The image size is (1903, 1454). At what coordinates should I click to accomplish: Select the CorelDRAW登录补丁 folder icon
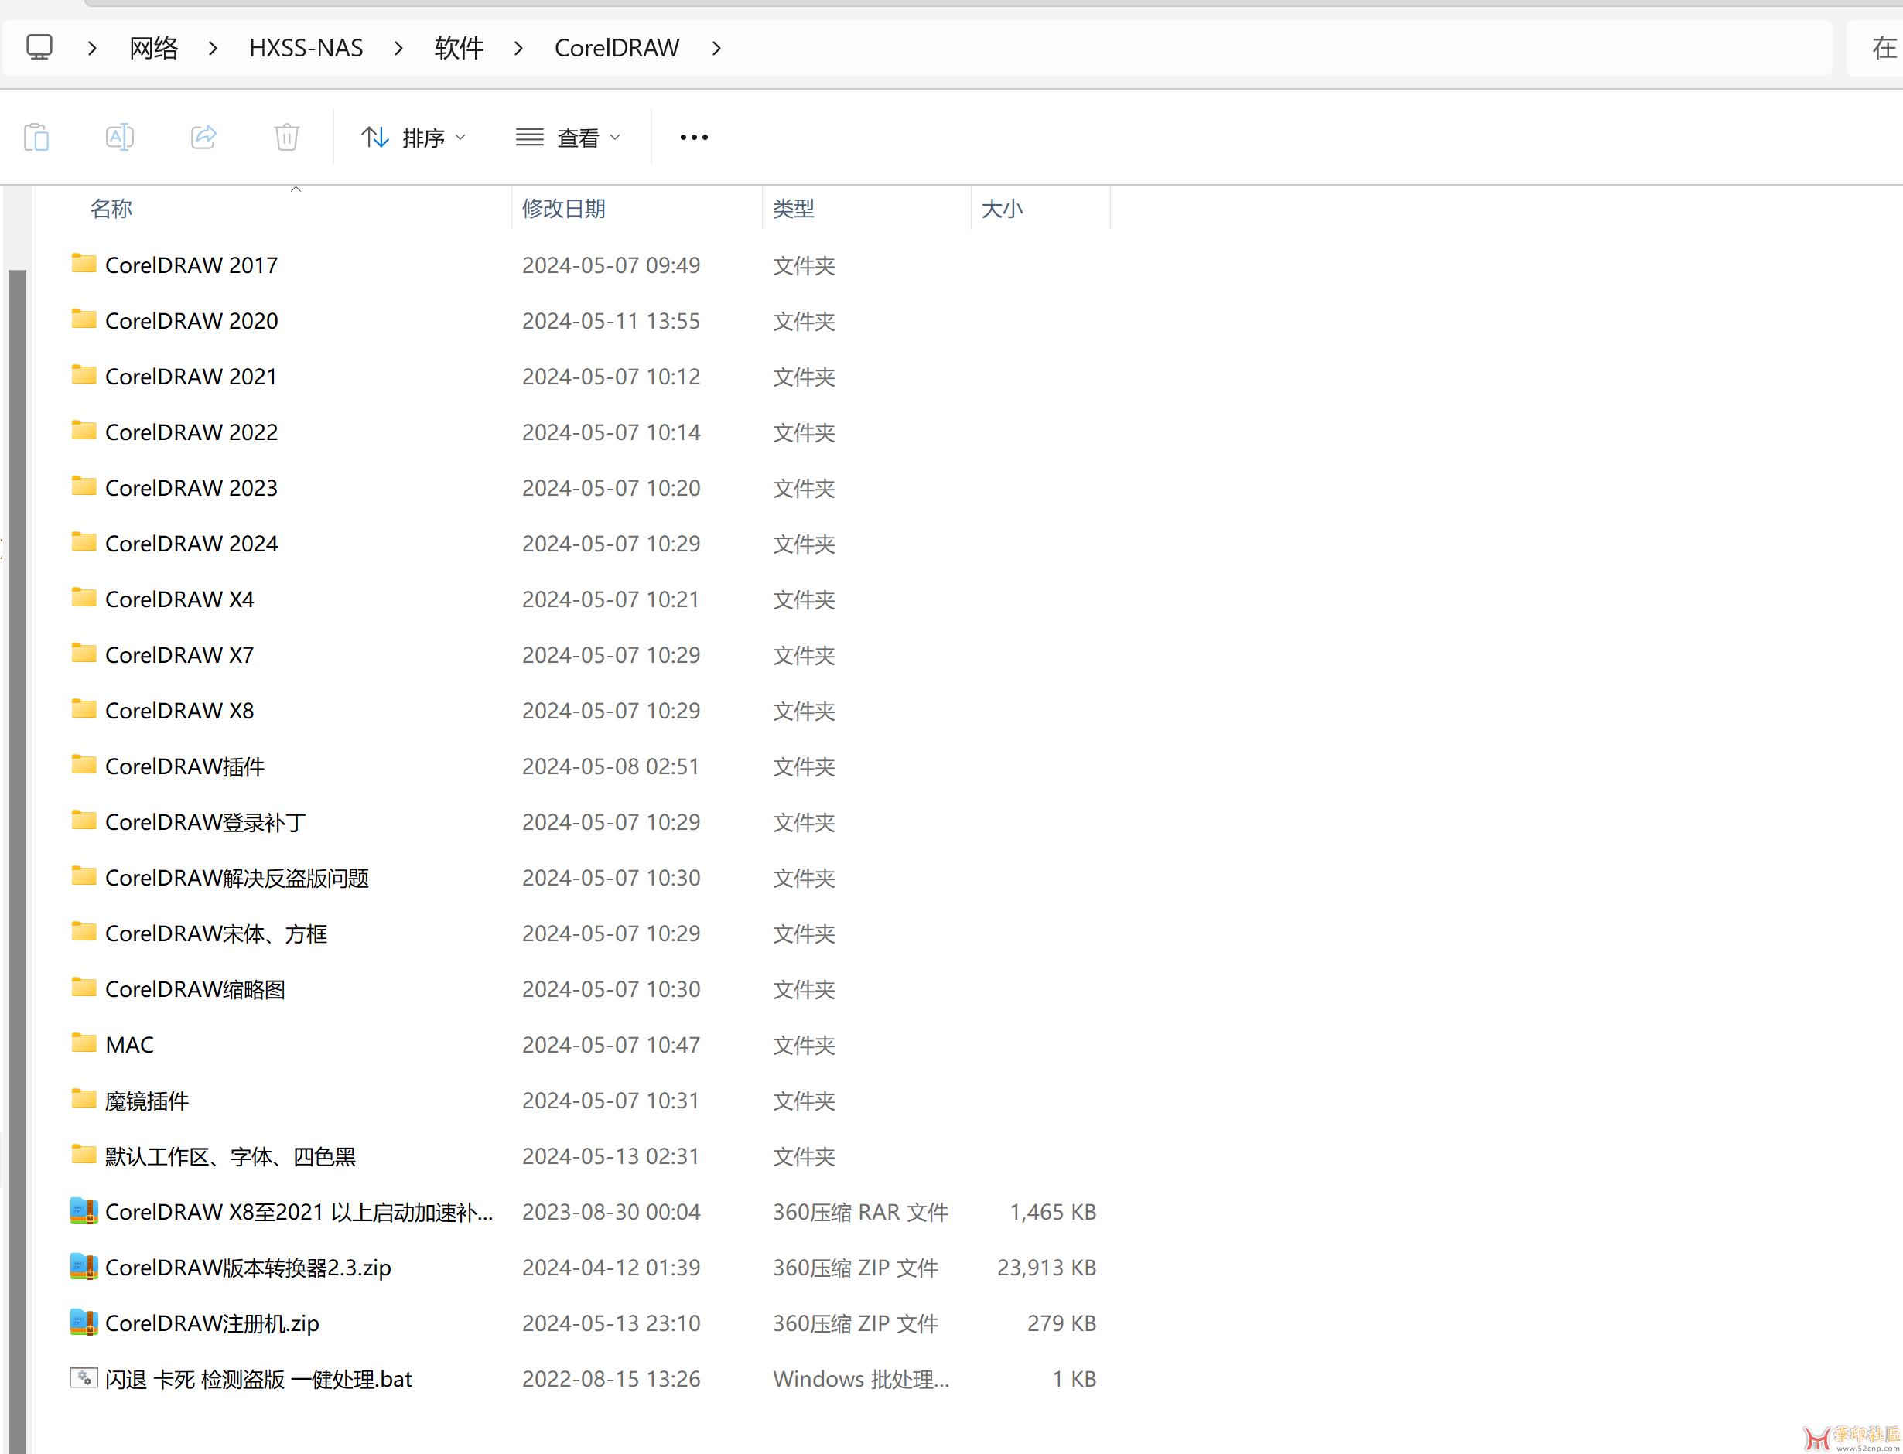click(x=84, y=821)
